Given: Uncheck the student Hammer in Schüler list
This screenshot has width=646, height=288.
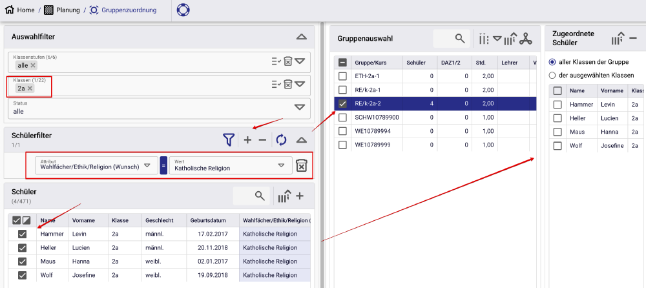Looking at the screenshot, I should point(22,234).
